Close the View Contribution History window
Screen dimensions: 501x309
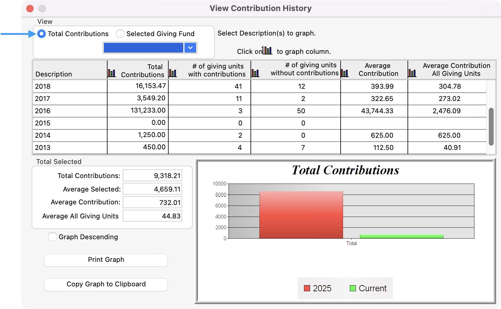30,9
